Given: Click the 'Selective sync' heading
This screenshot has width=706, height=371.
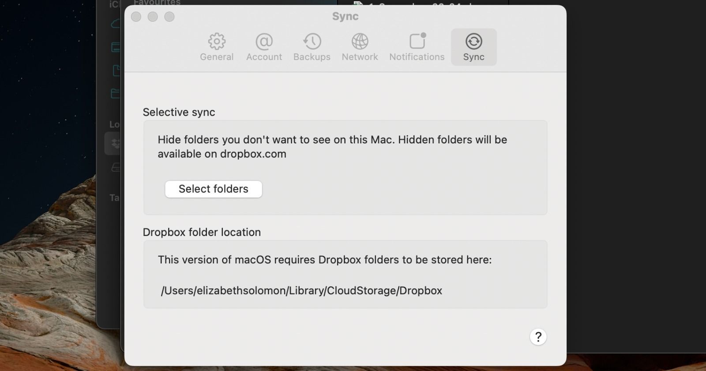Looking at the screenshot, I should pos(179,112).
